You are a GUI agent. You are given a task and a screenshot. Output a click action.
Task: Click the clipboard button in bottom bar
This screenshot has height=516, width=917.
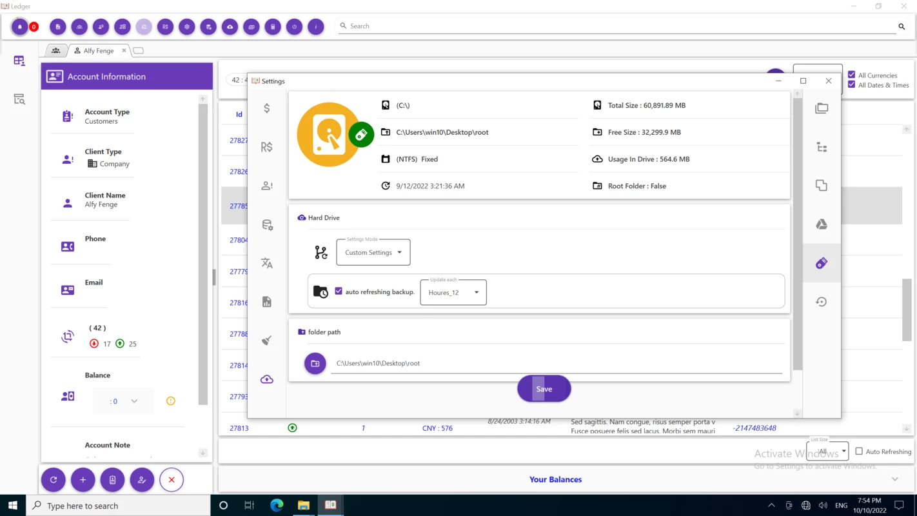112,480
